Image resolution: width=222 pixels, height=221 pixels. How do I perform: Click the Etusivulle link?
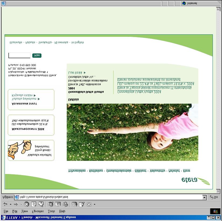tap(16, 42)
